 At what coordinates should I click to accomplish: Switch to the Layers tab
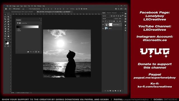pyautogui.click(x=104, y=13)
